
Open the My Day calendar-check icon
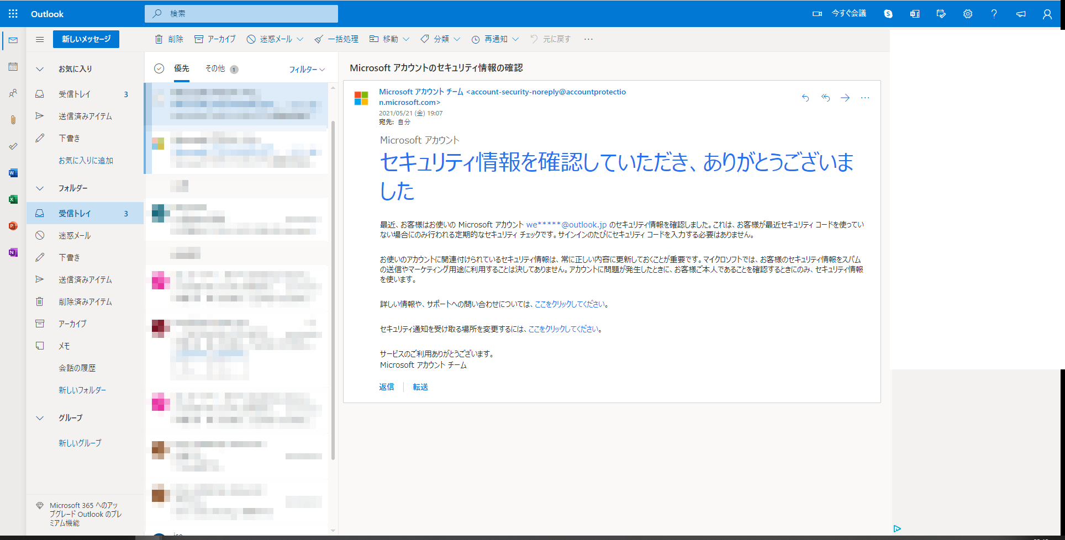coord(941,14)
